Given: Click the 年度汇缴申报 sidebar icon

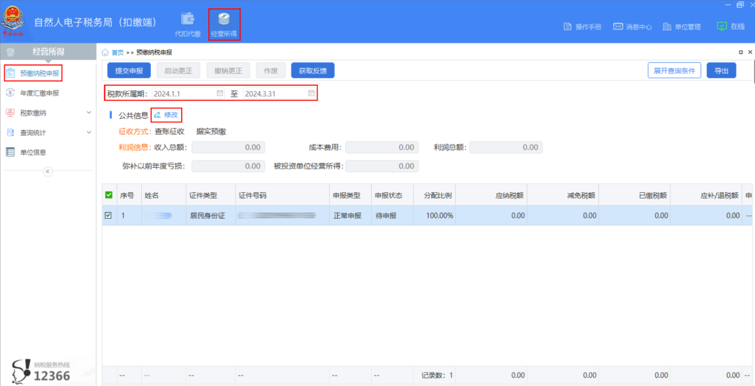Looking at the screenshot, I should point(10,92).
